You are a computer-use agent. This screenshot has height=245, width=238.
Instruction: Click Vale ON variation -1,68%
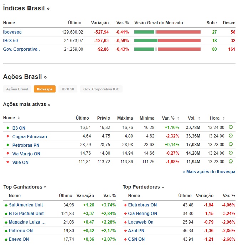point(172,162)
